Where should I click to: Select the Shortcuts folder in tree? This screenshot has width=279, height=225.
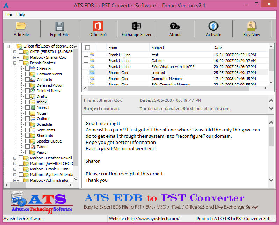coord(45,136)
